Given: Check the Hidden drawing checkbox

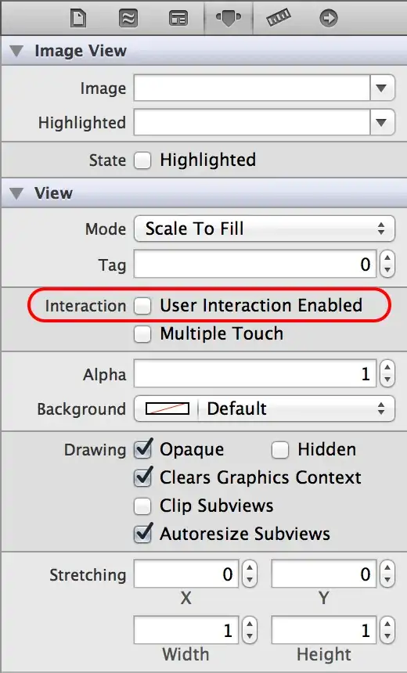Looking at the screenshot, I should tap(280, 450).
